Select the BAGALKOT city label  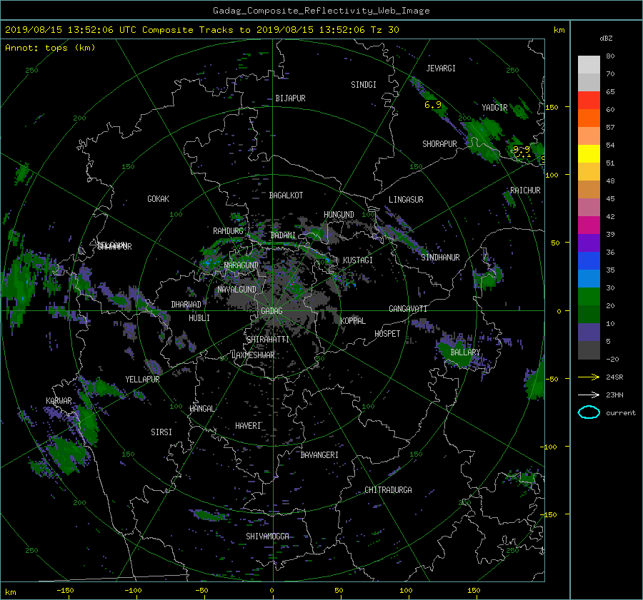286,195
